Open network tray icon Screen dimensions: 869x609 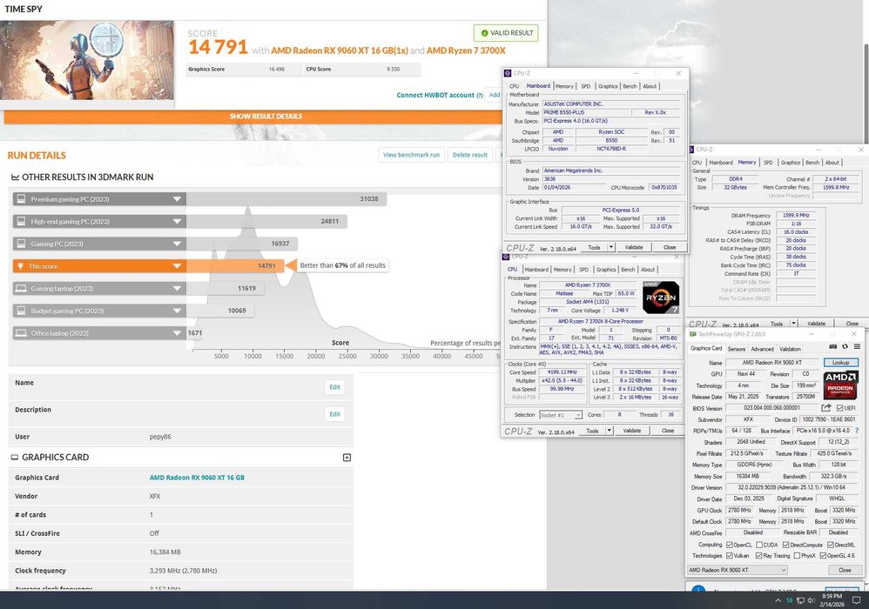800,600
